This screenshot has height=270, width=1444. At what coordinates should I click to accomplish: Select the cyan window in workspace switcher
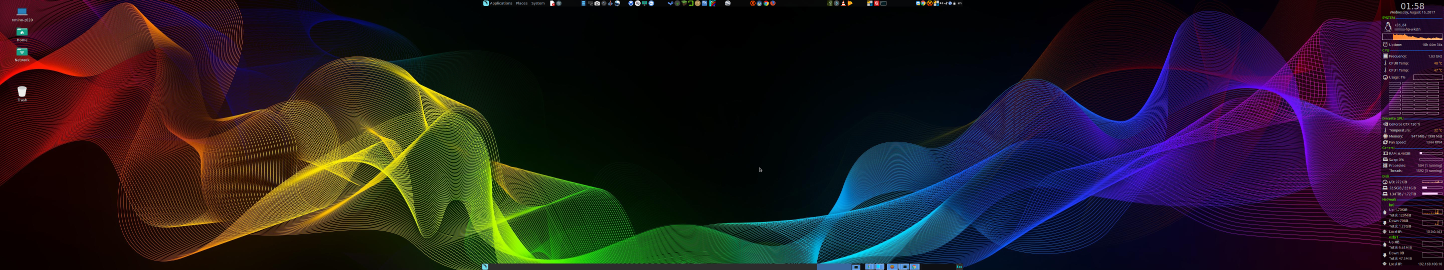point(878,266)
